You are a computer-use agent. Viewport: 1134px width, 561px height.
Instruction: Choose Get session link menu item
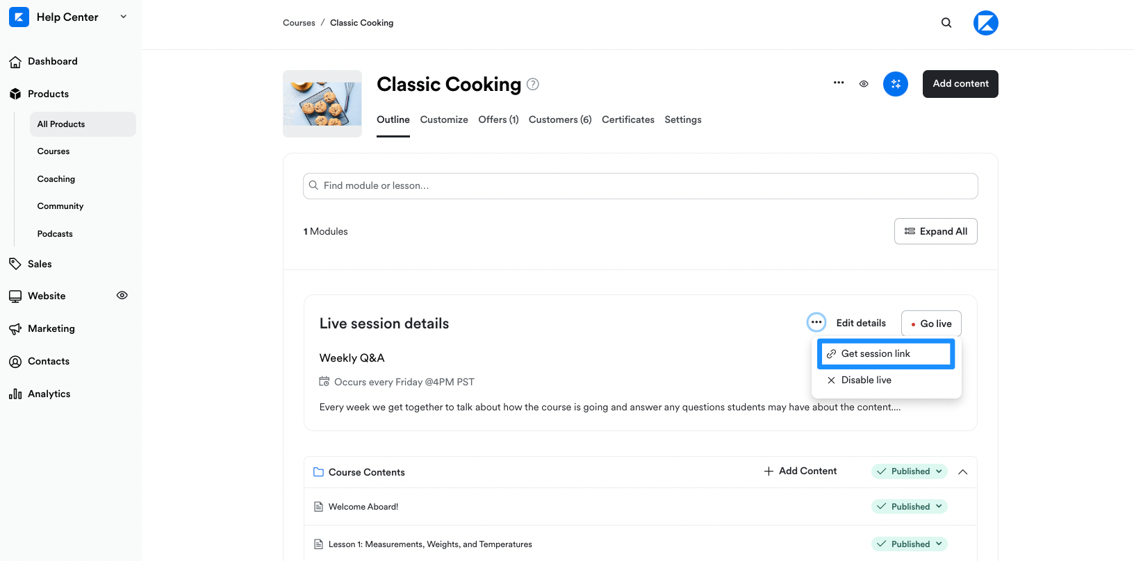click(x=886, y=354)
